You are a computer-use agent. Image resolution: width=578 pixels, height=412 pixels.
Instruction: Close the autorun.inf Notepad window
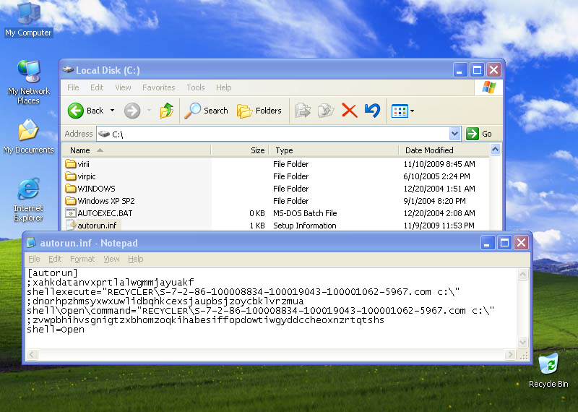[521, 243]
